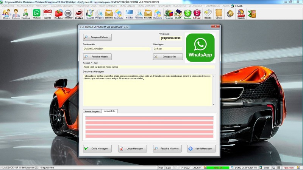Click the message scrollbar down arrow

[214, 105]
